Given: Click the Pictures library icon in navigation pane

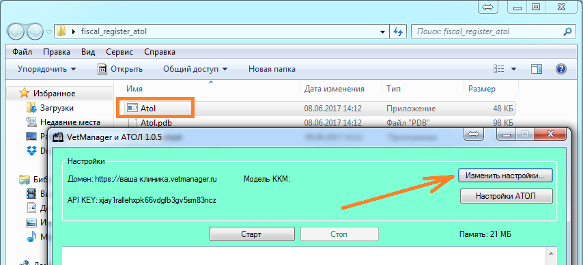Looking at the screenshot, I should [x=31, y=222].
